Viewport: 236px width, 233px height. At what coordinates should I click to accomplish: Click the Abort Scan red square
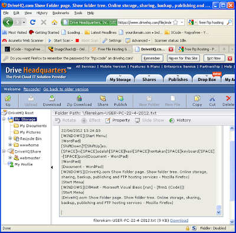(77, 40)
